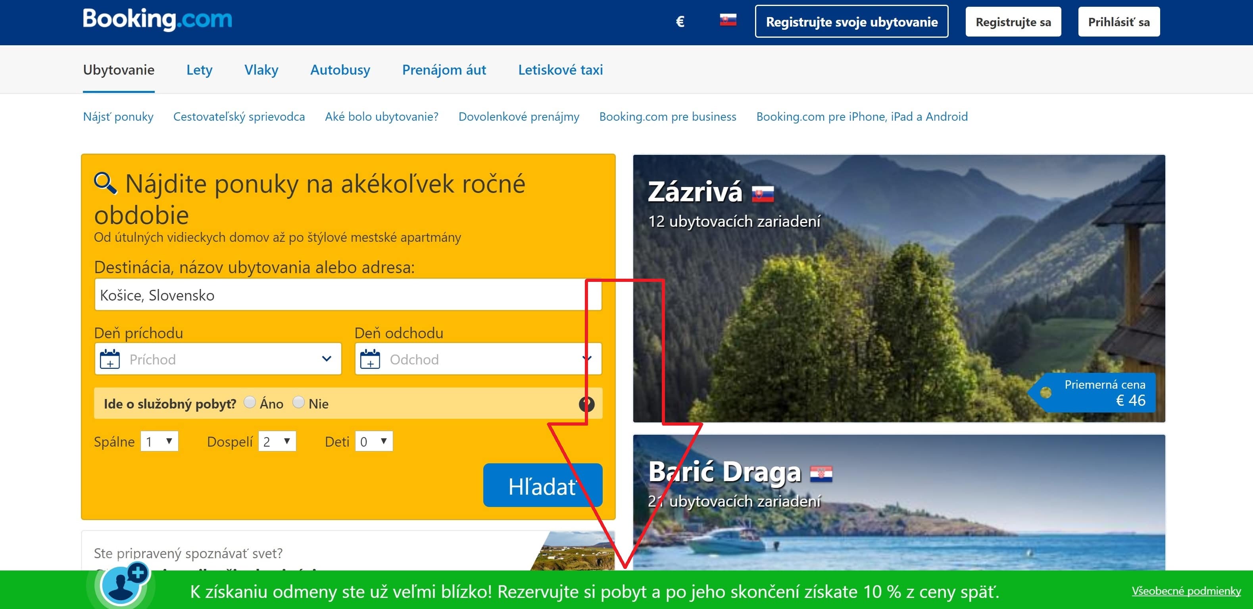Image resolution: width=1253 pixels, height=609 pixels.
Task: Open the Letiskové taxi tab
Action: [560, 69]
